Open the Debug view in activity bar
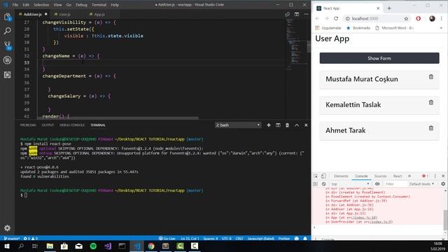448x252 pixels. click(x=8, y=60)
